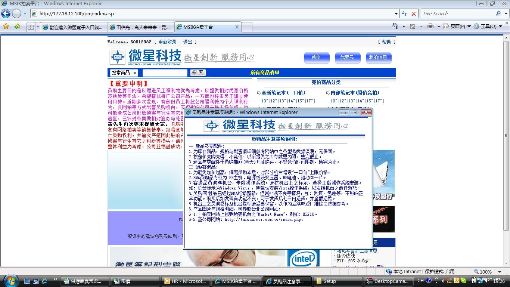Image resolution: width=510 pixels, height=287 pixels.
Task: Go back with the IE Back arrow
Action: (6, 14)
